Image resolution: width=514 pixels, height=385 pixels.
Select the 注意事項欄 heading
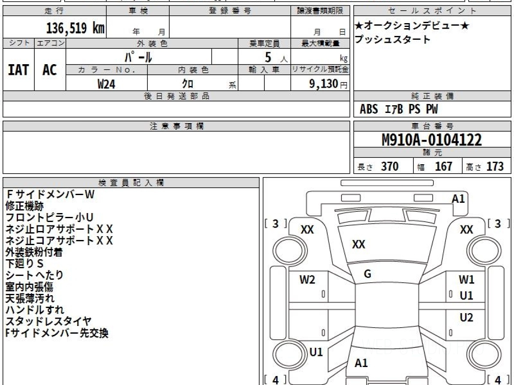coord(176,126)
